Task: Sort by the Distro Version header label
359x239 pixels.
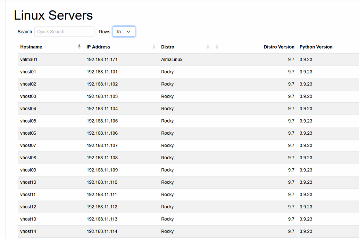Action: 279,47
